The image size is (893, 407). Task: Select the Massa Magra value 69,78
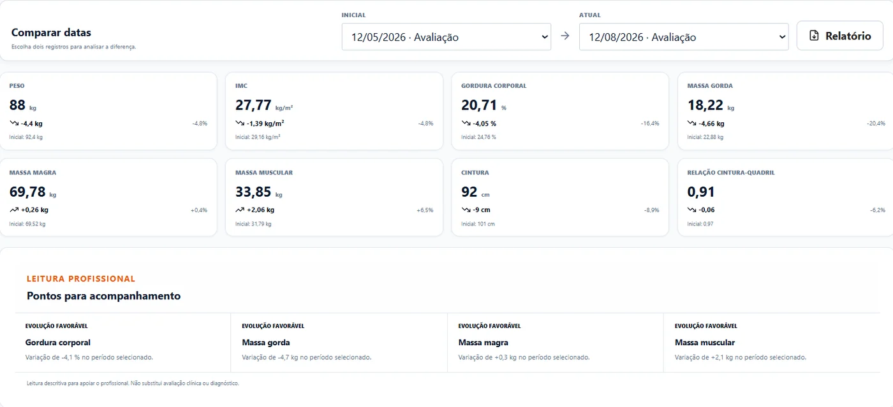[27, 192]
